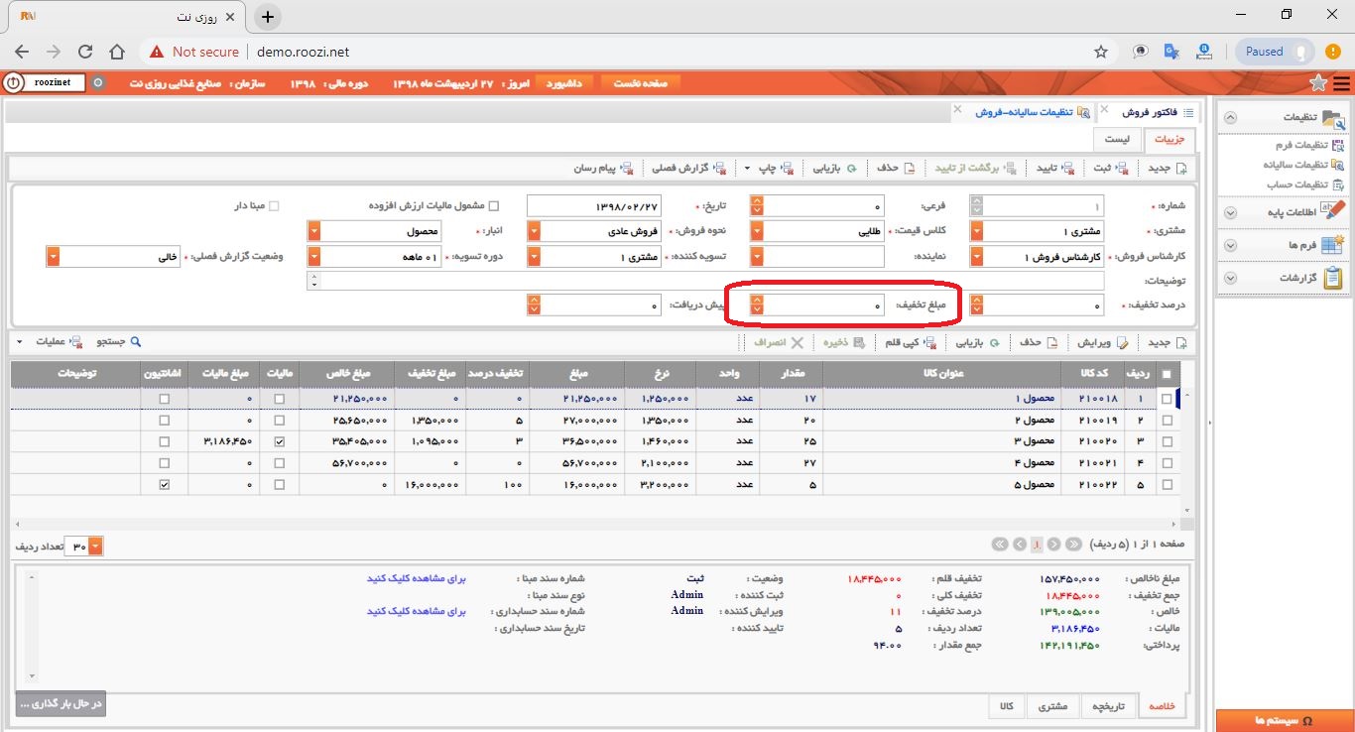Click the تایید (confirm) toolbar button
The image size is (1355, 732).
pos(1054,168)
